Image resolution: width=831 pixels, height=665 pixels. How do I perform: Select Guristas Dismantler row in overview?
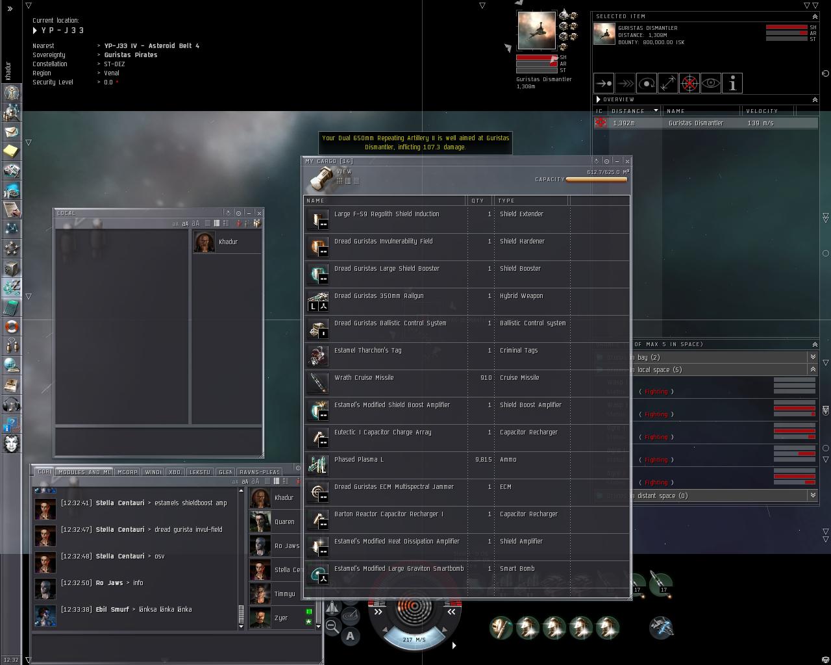[x=706, y=123]
